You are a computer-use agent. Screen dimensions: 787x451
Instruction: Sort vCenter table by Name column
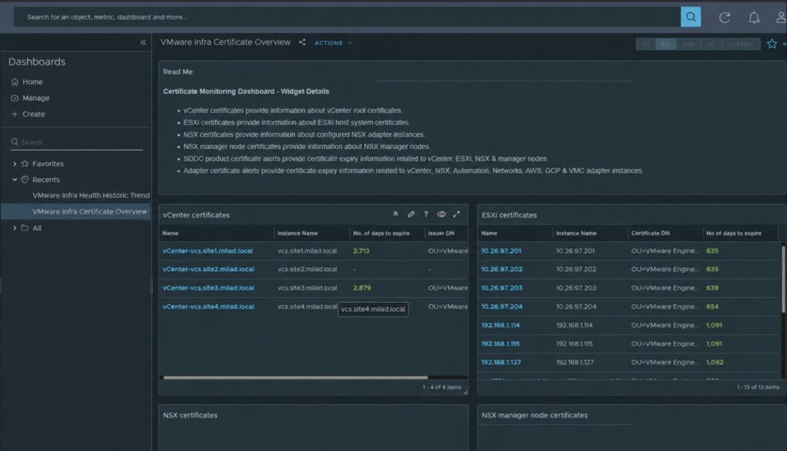tap(170, 234)
